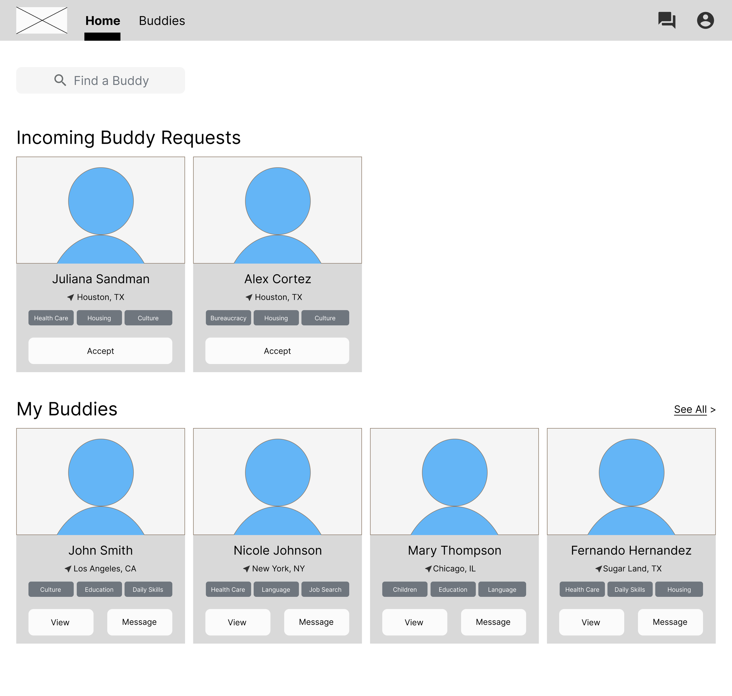Message Nicole Johnson
Viewport: 732px width, 696px height.
click(316, 622)
